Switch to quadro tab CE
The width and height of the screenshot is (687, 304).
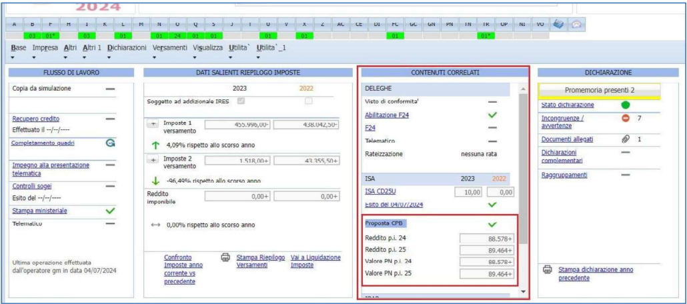coord(358,25)
